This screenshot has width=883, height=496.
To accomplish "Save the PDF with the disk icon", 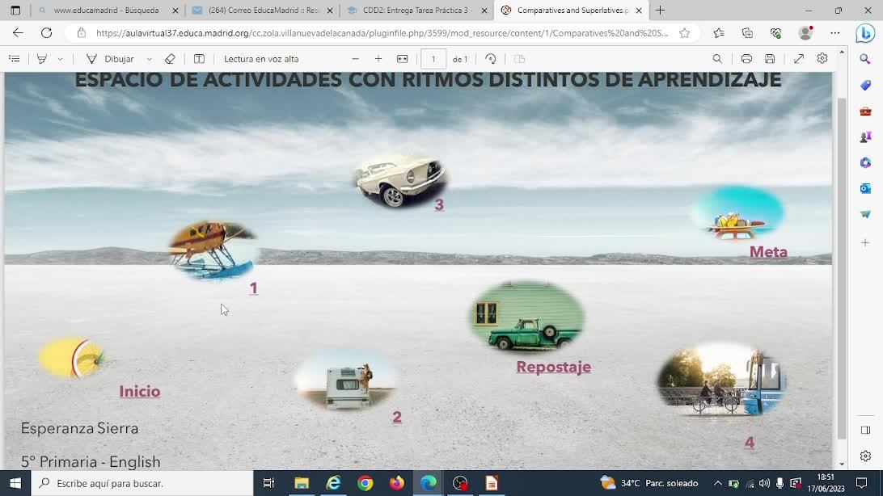I will [770, 59].
